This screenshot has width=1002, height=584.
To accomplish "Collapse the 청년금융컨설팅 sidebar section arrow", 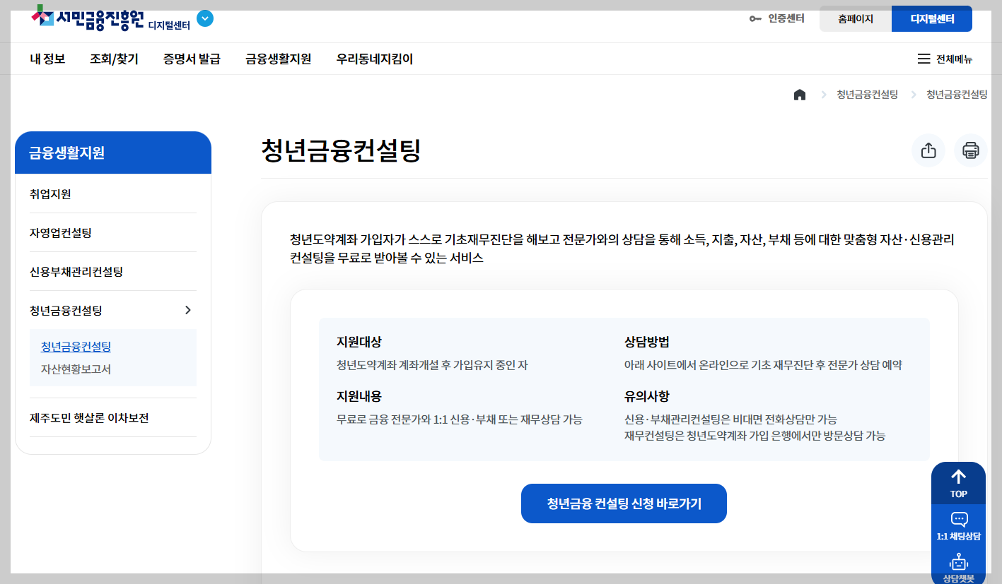I will (x=189, y=309).
